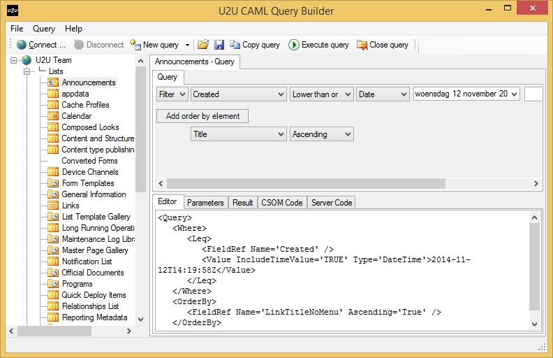The width and height of the screenshot is (553, 358).
Task: Click the Close query label
Action: pyautogui.click(x=389, y=45)
